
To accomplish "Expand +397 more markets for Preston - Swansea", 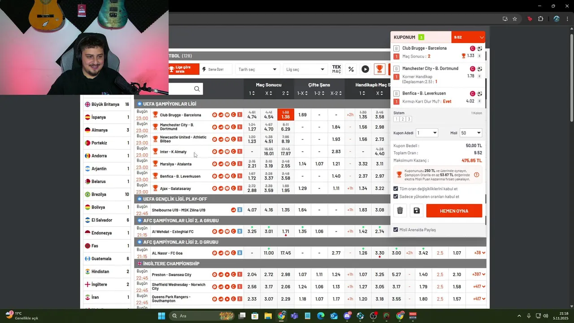I will pyautogui.click(x=480, y=275).
